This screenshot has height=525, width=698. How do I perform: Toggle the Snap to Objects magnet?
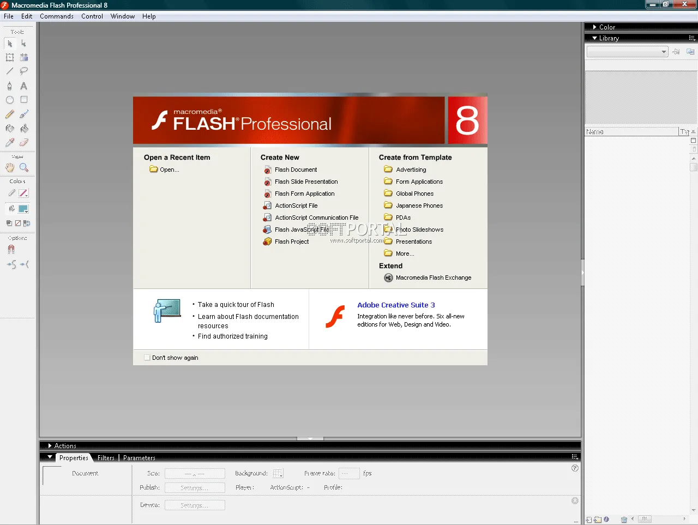pos(11,249)
